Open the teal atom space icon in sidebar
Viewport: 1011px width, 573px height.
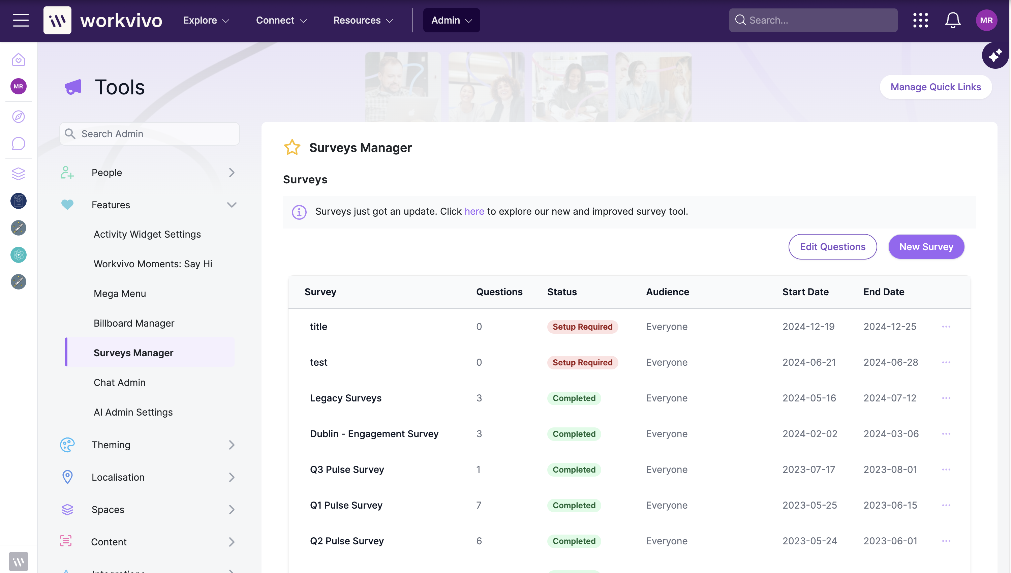point(19,254)
